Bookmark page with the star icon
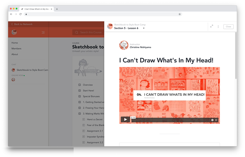245x157 pixels. click(180, 14)
